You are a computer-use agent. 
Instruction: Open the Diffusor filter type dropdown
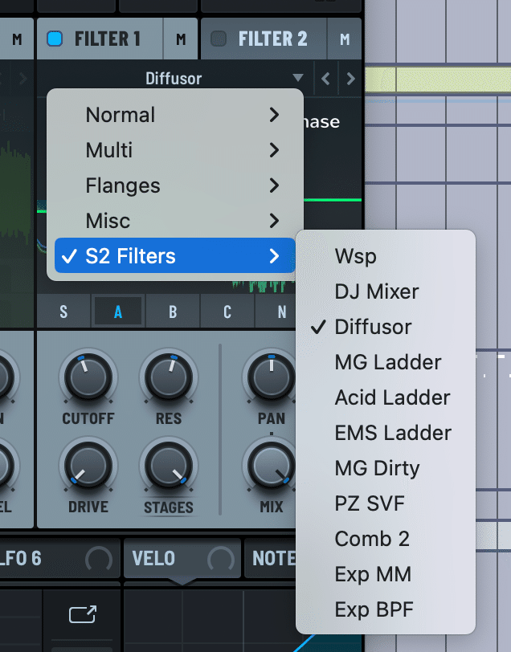click(x=175, y=78)
